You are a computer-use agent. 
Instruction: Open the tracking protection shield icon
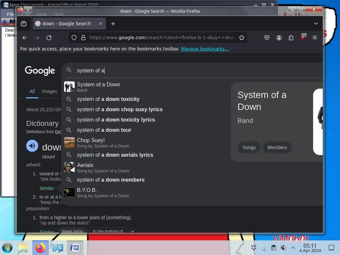[74, 38]
